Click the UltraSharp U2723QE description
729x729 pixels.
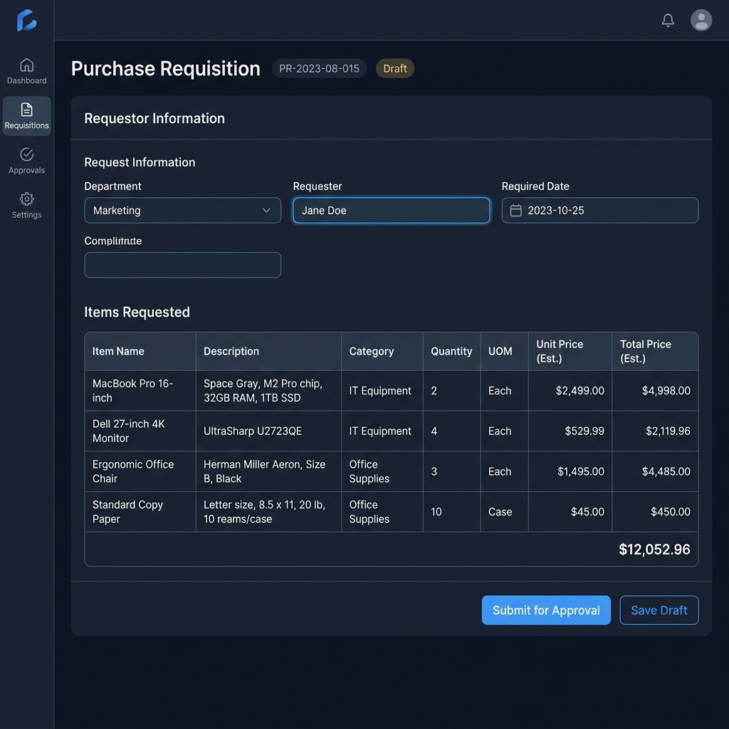pos(253,431)
